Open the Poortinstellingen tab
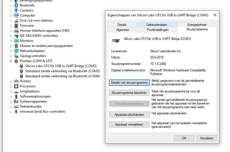The height and width of the screenshot is (152, 230). point(157,30)
